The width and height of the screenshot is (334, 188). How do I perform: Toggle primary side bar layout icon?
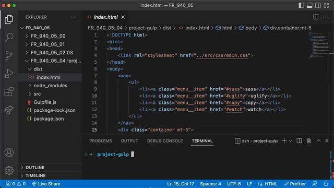coord(301,5)
